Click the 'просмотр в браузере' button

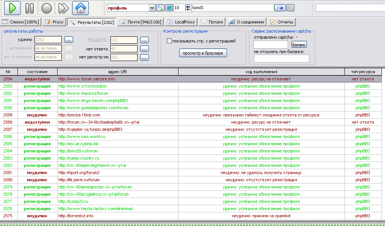(x=203, y=53)
